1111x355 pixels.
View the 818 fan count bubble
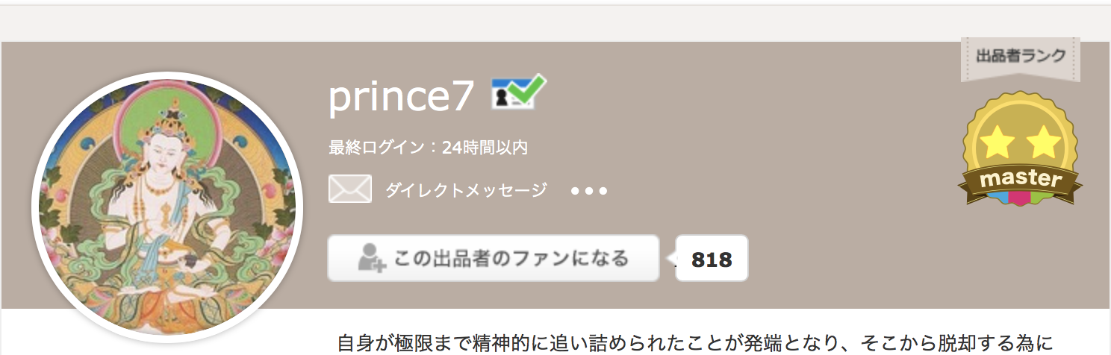[711, 259]
